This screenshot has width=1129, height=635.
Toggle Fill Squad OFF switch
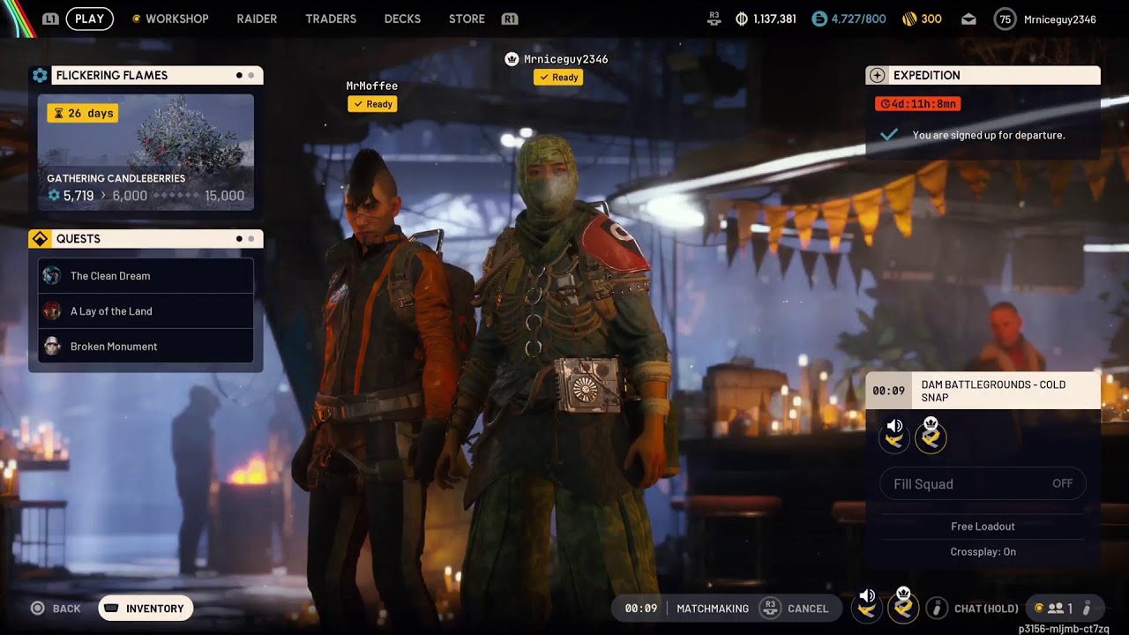(983, 484)
